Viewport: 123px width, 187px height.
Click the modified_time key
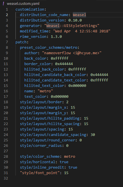(34, 31)
